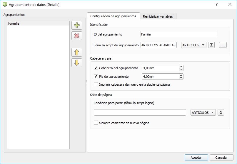Screen dimensions: 237x164
Task: Select Configuración de agrupamientos tab
Action: [x=113, y=16]
